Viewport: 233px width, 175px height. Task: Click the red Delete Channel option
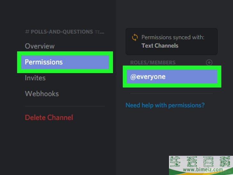coord(49,117)
